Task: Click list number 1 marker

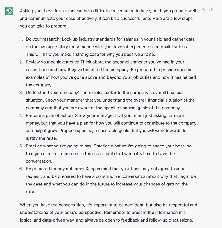Action: click(x=21, y=39)
